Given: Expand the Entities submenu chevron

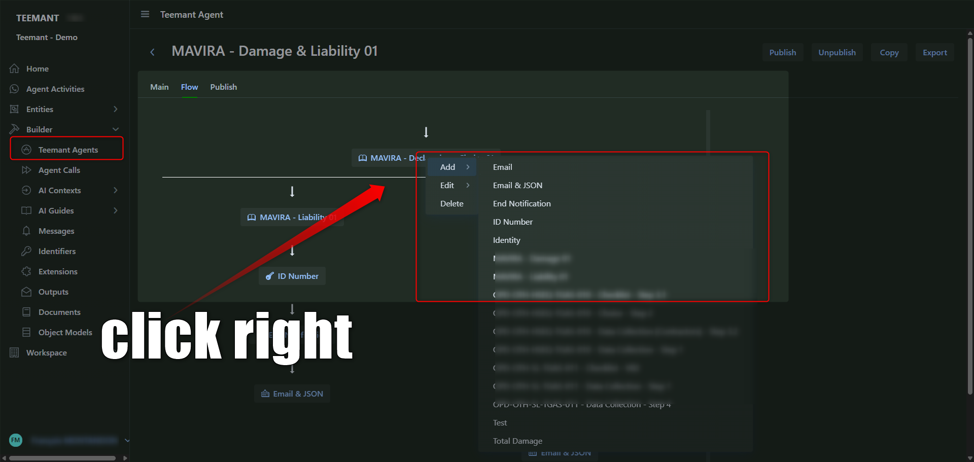Looking at the screenshot, I should click(x=116, y=109).
